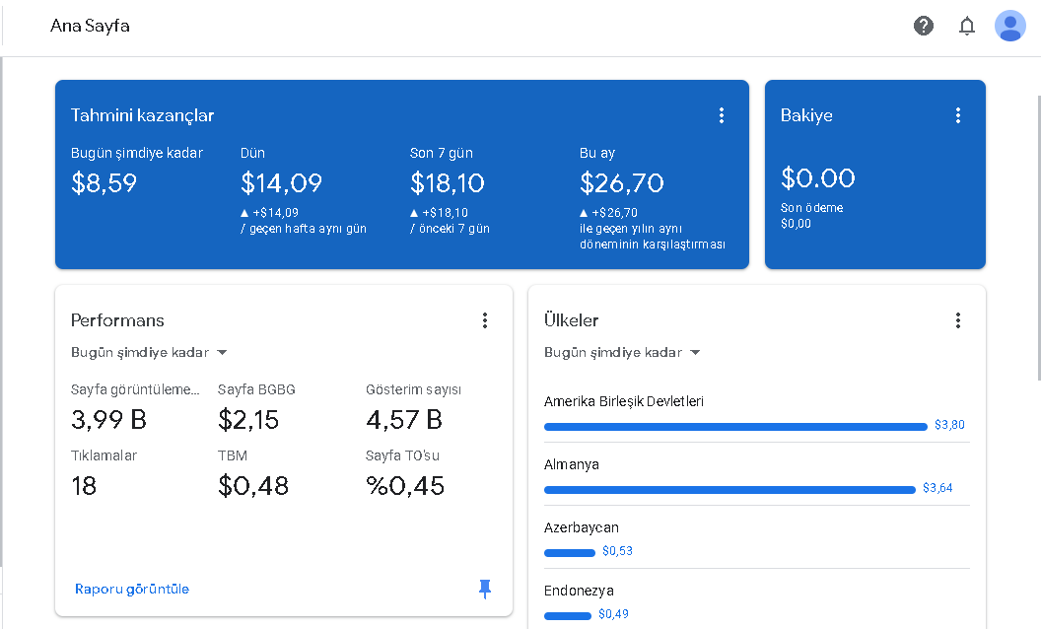Open the account profile avatar
The image size is (1041, 629).
[x=1009, y=26]
